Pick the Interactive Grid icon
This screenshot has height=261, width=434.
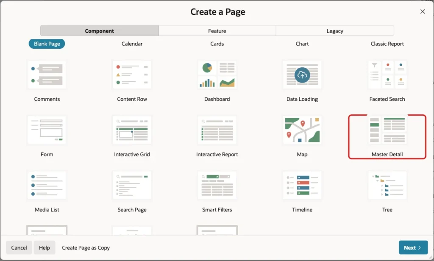coord(132,130)
